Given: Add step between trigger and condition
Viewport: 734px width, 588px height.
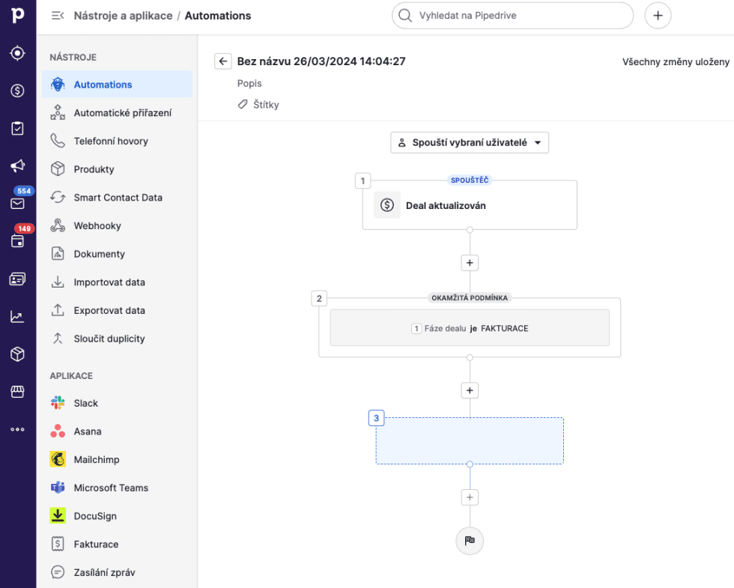Looking at the screenshot, I should coord(470,263).
